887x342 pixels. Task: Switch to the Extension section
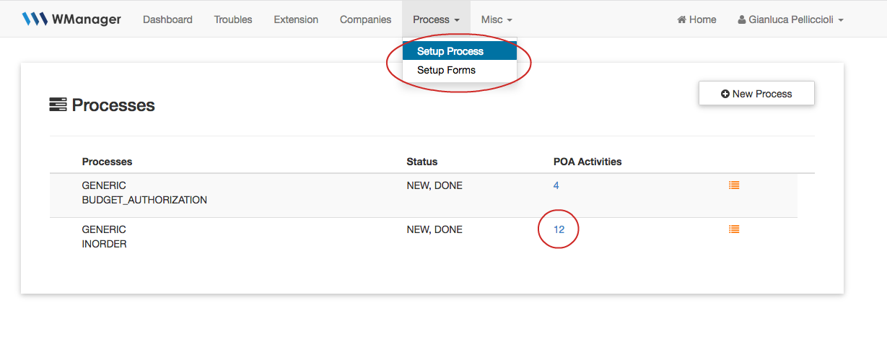coord(296,19)
